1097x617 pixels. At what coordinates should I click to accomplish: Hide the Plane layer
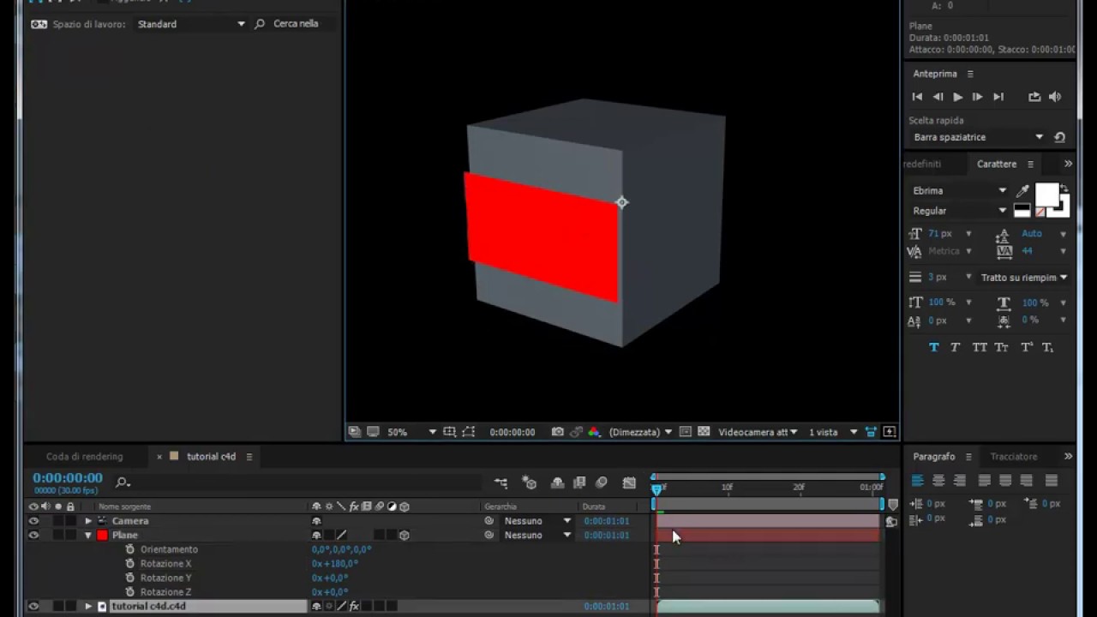point(33,535)
